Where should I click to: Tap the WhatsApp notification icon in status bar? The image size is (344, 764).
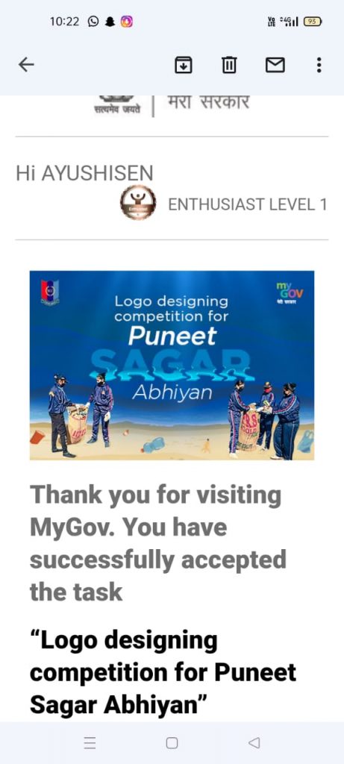(93, 22)
